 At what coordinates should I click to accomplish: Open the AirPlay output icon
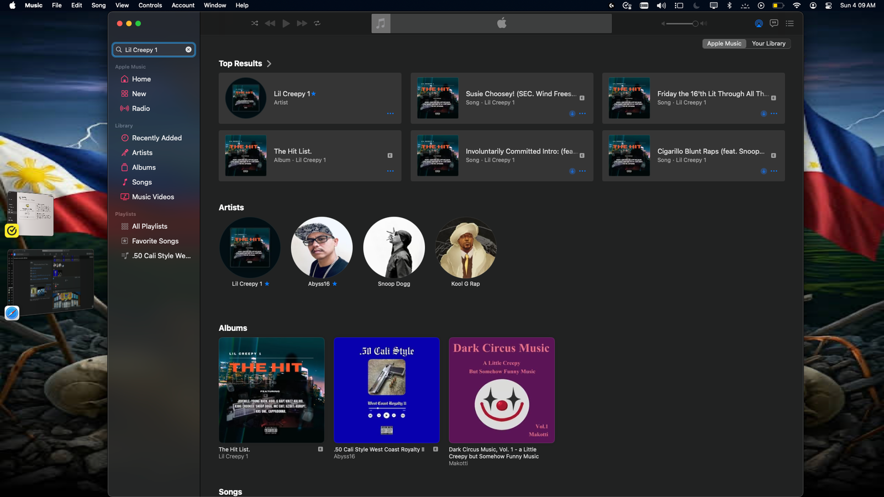click(x=759, y=23)
